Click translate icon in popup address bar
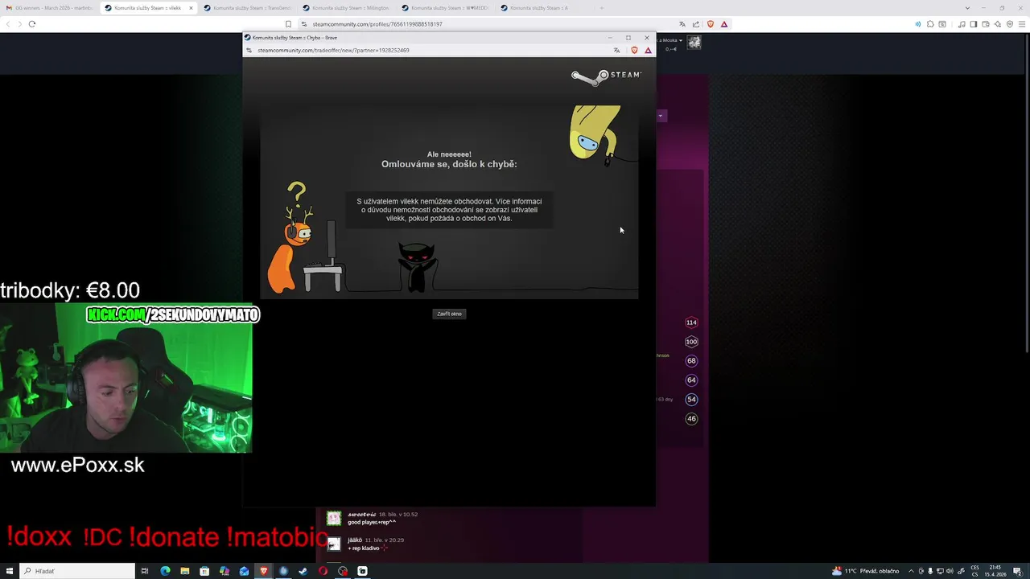Screen dimensions: 1030x579 (617, 50)
